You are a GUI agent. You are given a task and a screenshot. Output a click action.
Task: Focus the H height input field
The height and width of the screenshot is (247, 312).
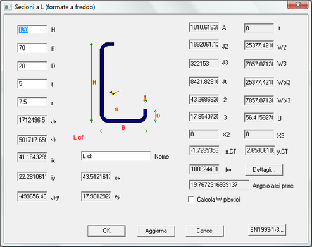(32, 30)
